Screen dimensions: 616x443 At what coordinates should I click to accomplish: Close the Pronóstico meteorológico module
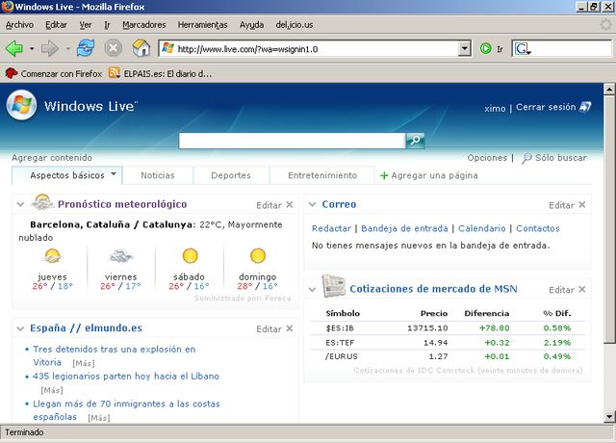pyautogui.click(x=290, y=204)
